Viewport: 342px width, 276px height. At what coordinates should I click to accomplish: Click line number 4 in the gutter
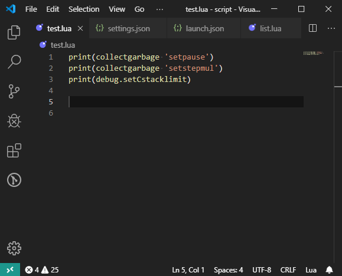pyautogui.click(x=51, y=91)
